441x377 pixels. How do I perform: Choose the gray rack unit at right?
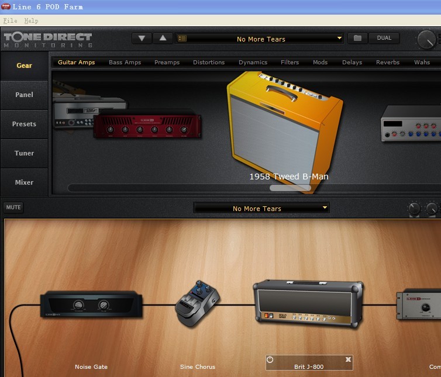[x=411, y=124]
